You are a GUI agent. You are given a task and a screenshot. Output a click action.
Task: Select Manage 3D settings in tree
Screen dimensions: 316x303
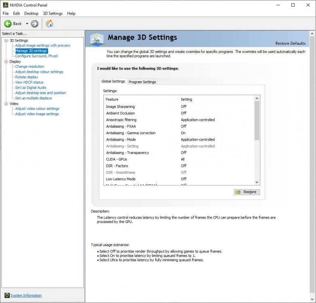[31, 51]
